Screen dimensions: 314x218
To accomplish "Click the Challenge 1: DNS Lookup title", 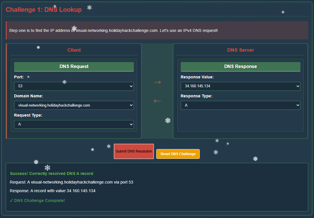I will click(44, 10).
